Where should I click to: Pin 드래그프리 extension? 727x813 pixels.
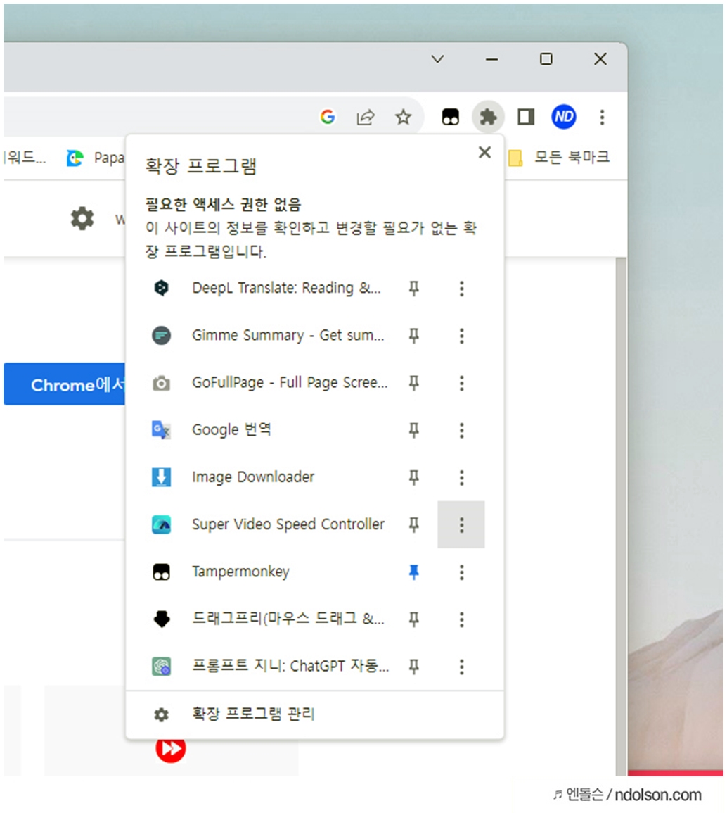tap(413, 619)
